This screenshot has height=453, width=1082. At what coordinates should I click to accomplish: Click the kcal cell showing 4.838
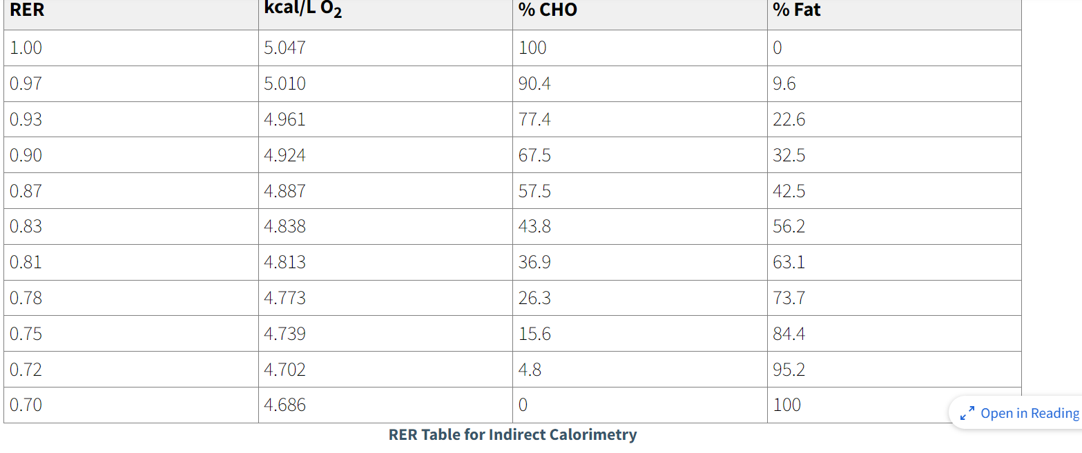[x=284, y=227]
